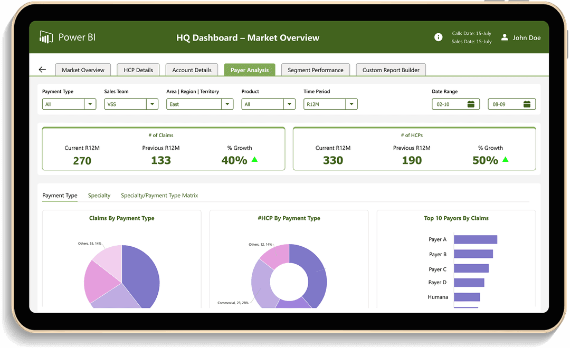Image resolution: width=570 pixels, height=348 pixels.
Task: Select the Custom Report Builder tab
Action: [x=391, y=70]
